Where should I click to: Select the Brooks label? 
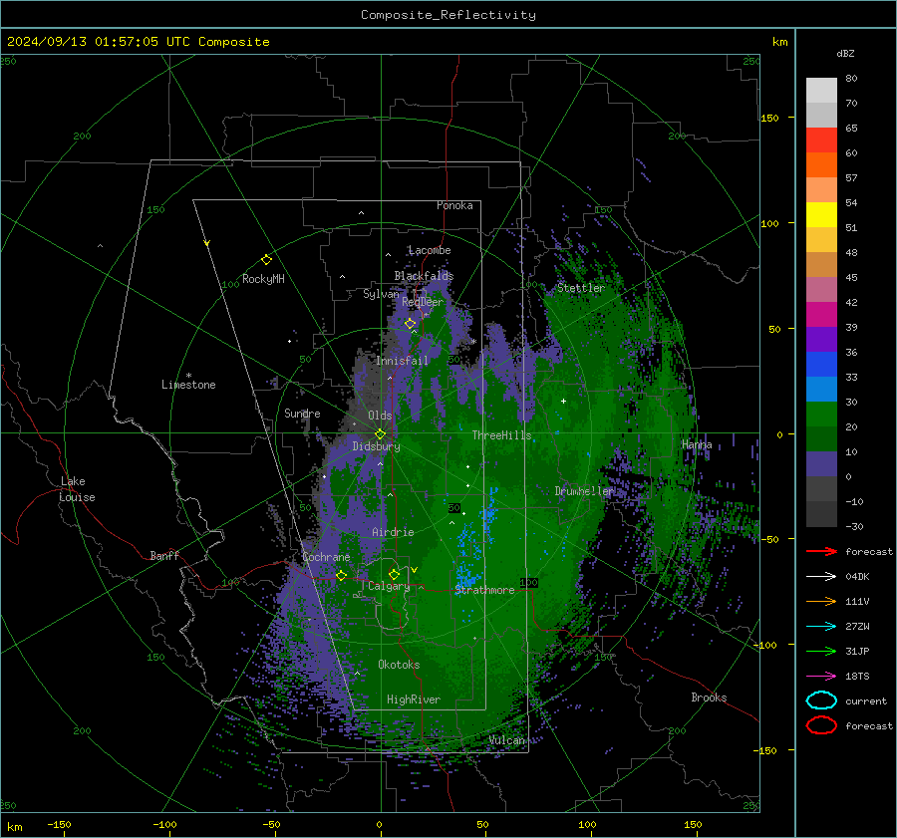coord(709,698)
